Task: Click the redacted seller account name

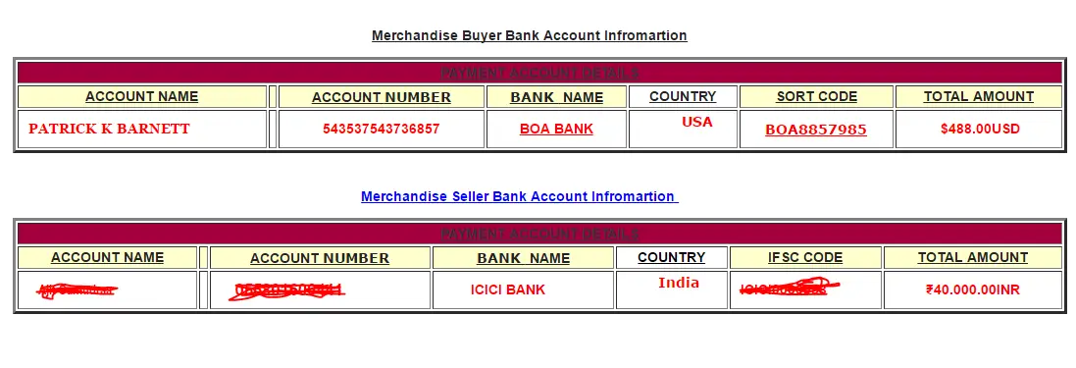Action: tap(77, 290)
